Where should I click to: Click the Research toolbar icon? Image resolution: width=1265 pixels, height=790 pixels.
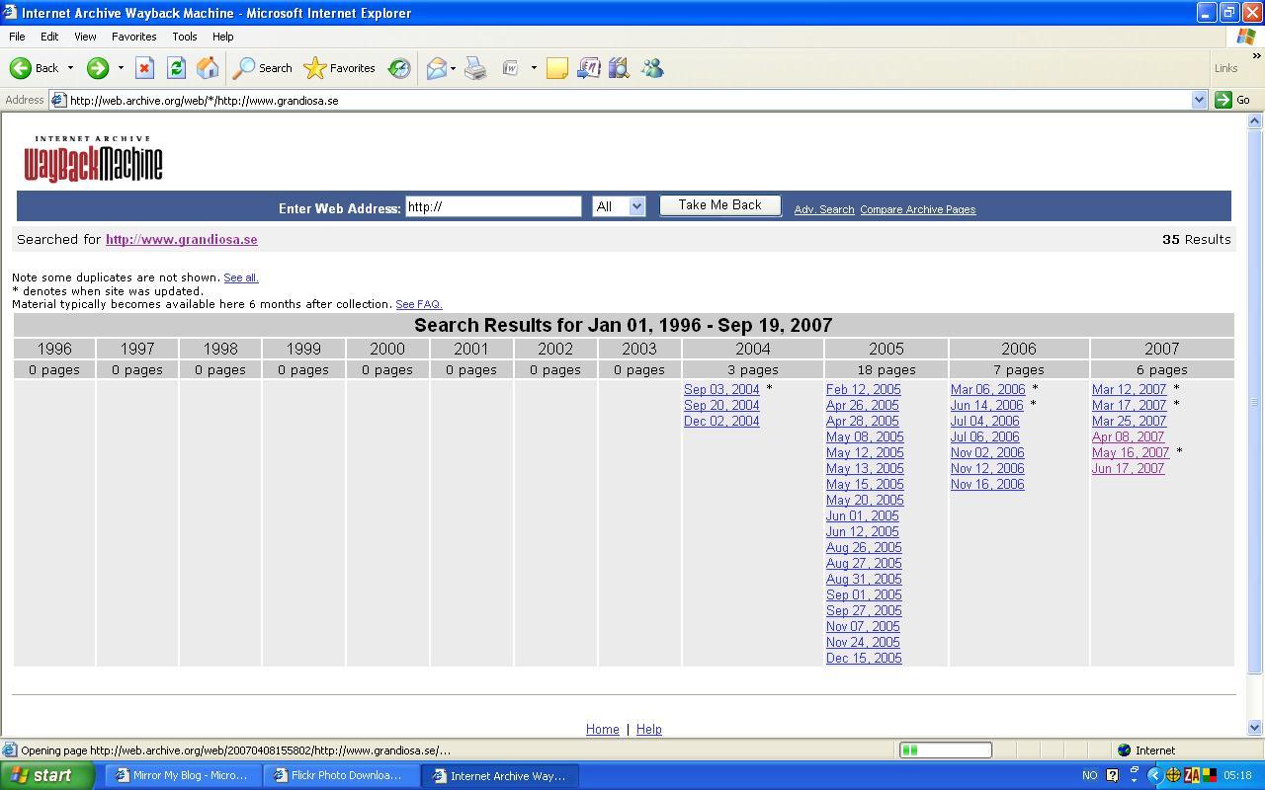coord(588,68)
